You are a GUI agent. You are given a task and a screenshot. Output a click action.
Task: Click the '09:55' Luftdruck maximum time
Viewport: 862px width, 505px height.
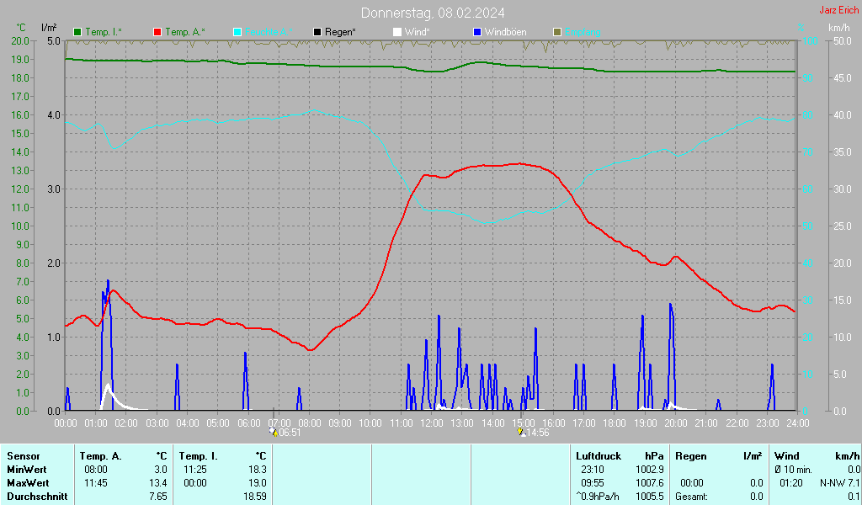(x=592, y=483)
